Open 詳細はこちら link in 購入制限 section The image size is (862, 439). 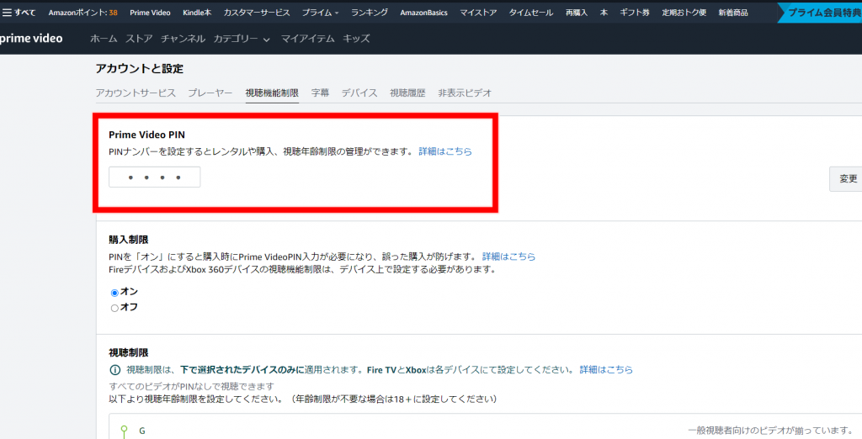tap(508, 257)
